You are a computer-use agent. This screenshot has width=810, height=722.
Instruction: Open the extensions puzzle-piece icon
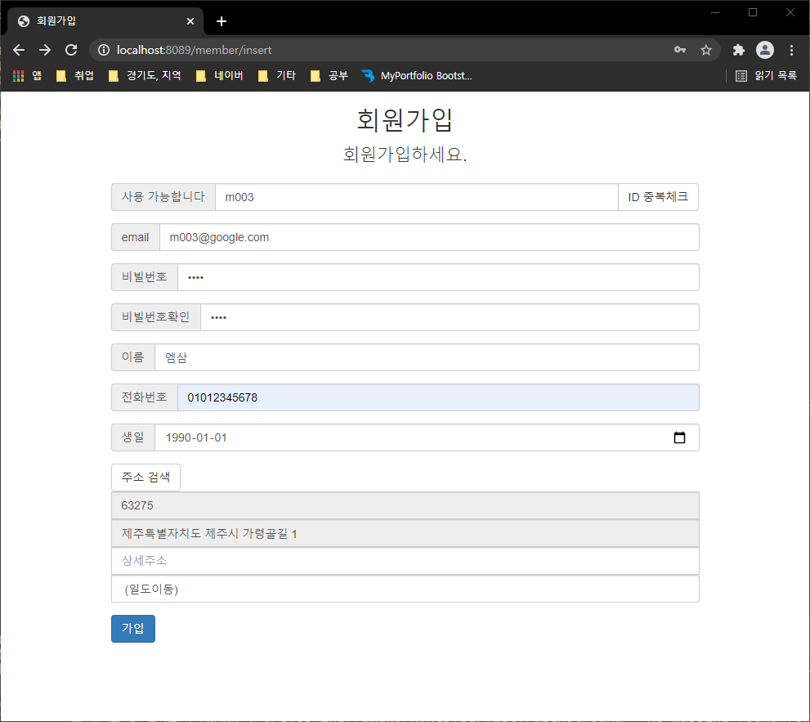738,50
